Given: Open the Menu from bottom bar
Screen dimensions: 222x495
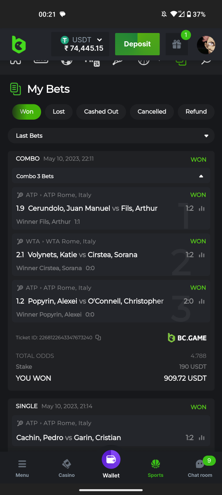Looking at the screenshot, I should (22, 468).
